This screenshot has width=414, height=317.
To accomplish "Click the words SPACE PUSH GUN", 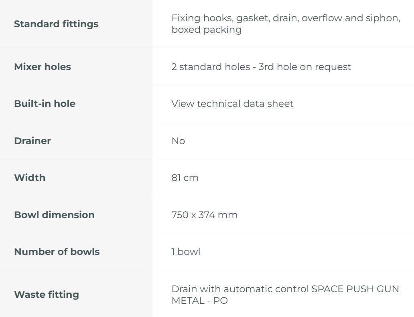I will click(x=355, y=289).
